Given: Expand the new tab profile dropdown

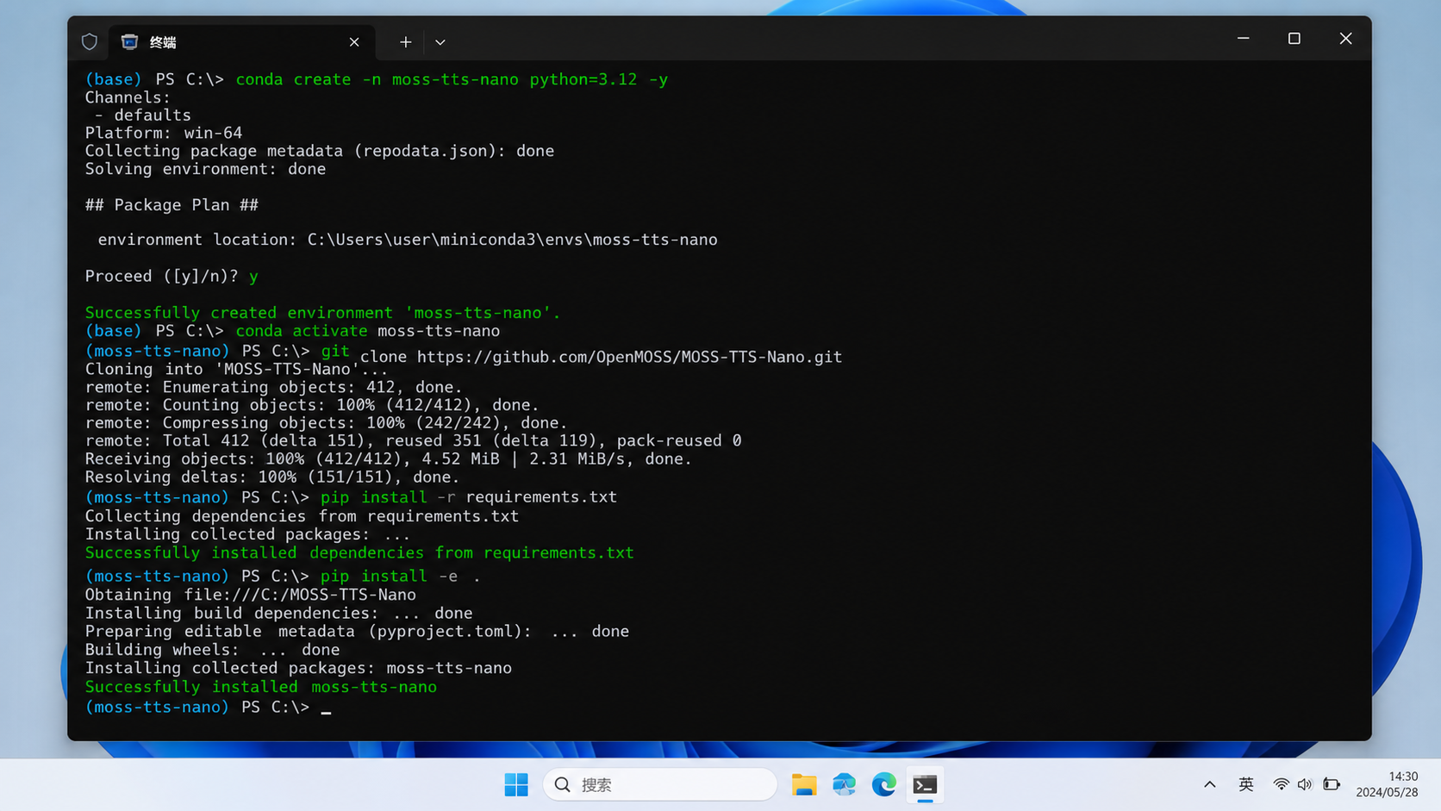Looking at the screenshot, I should 440,41.
